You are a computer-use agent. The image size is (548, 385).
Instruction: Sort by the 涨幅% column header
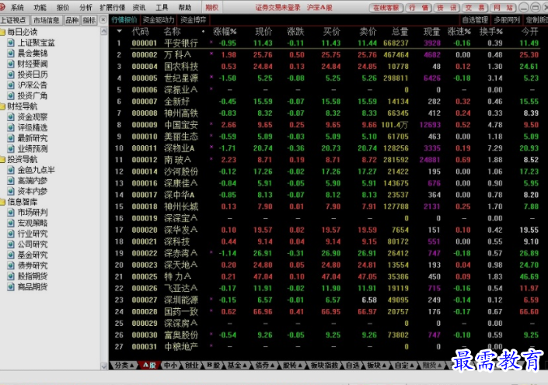tap(225, 32)
